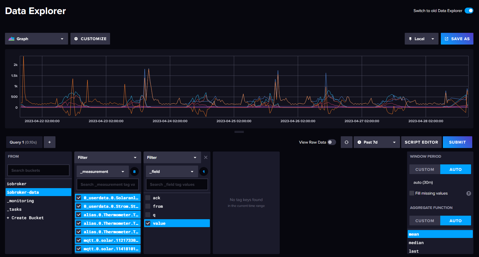Click the gear icon on CUSTOMIZE
479x257 pixels.
76,39
